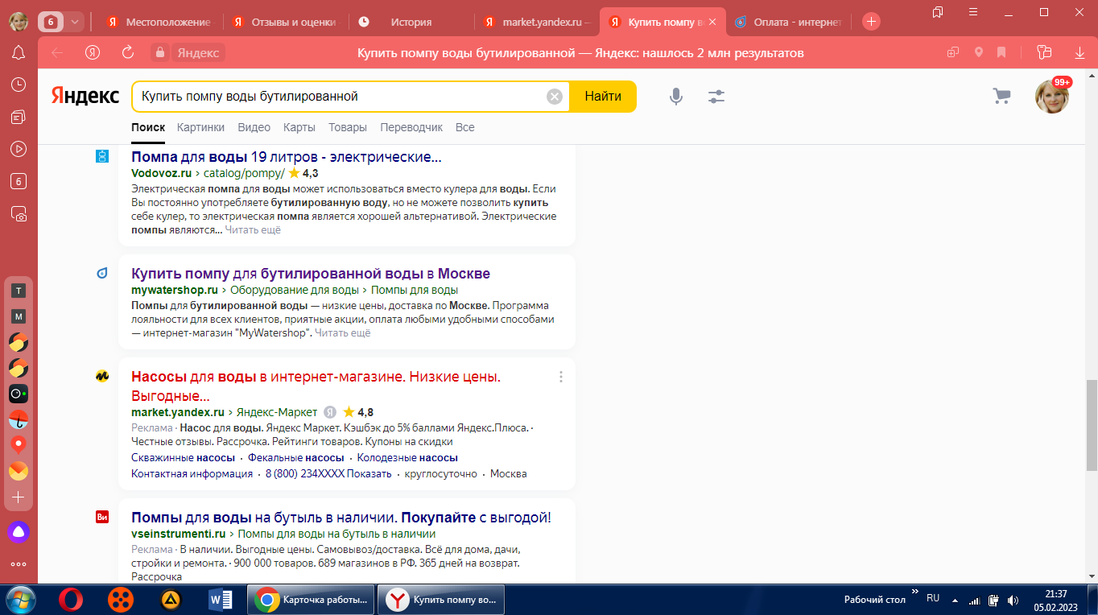Reload the current page
This screenshot has width=1098, height=615.
(127, 53)
